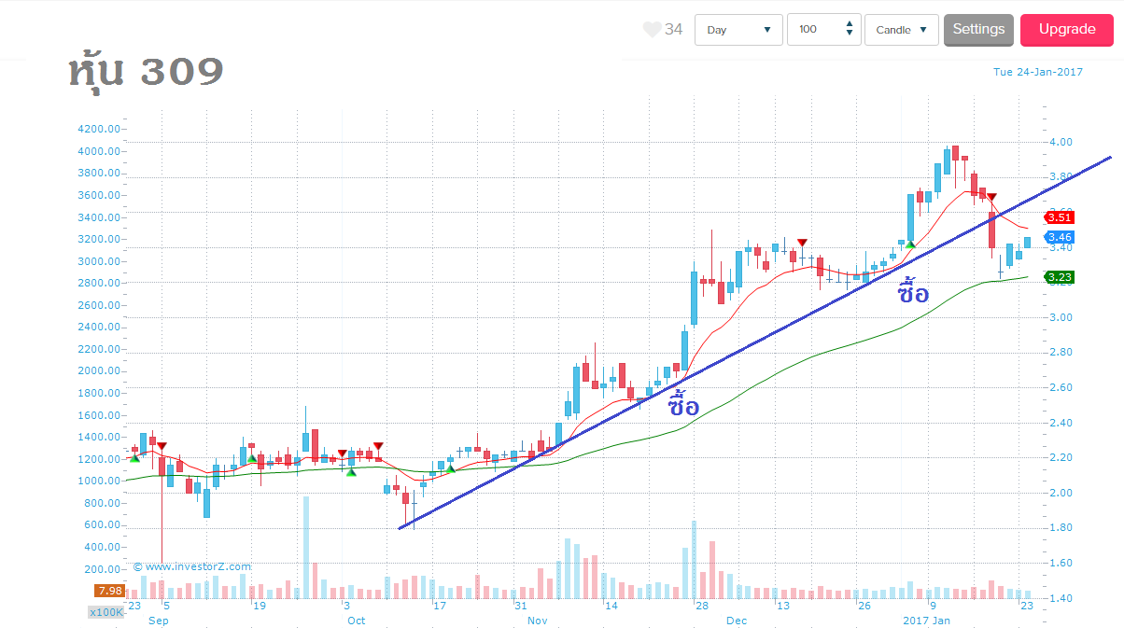The height and width of the screenshot is (628, 1124).
Task: Open the www.investorZ.com watermark link
Action: point(192,566)
